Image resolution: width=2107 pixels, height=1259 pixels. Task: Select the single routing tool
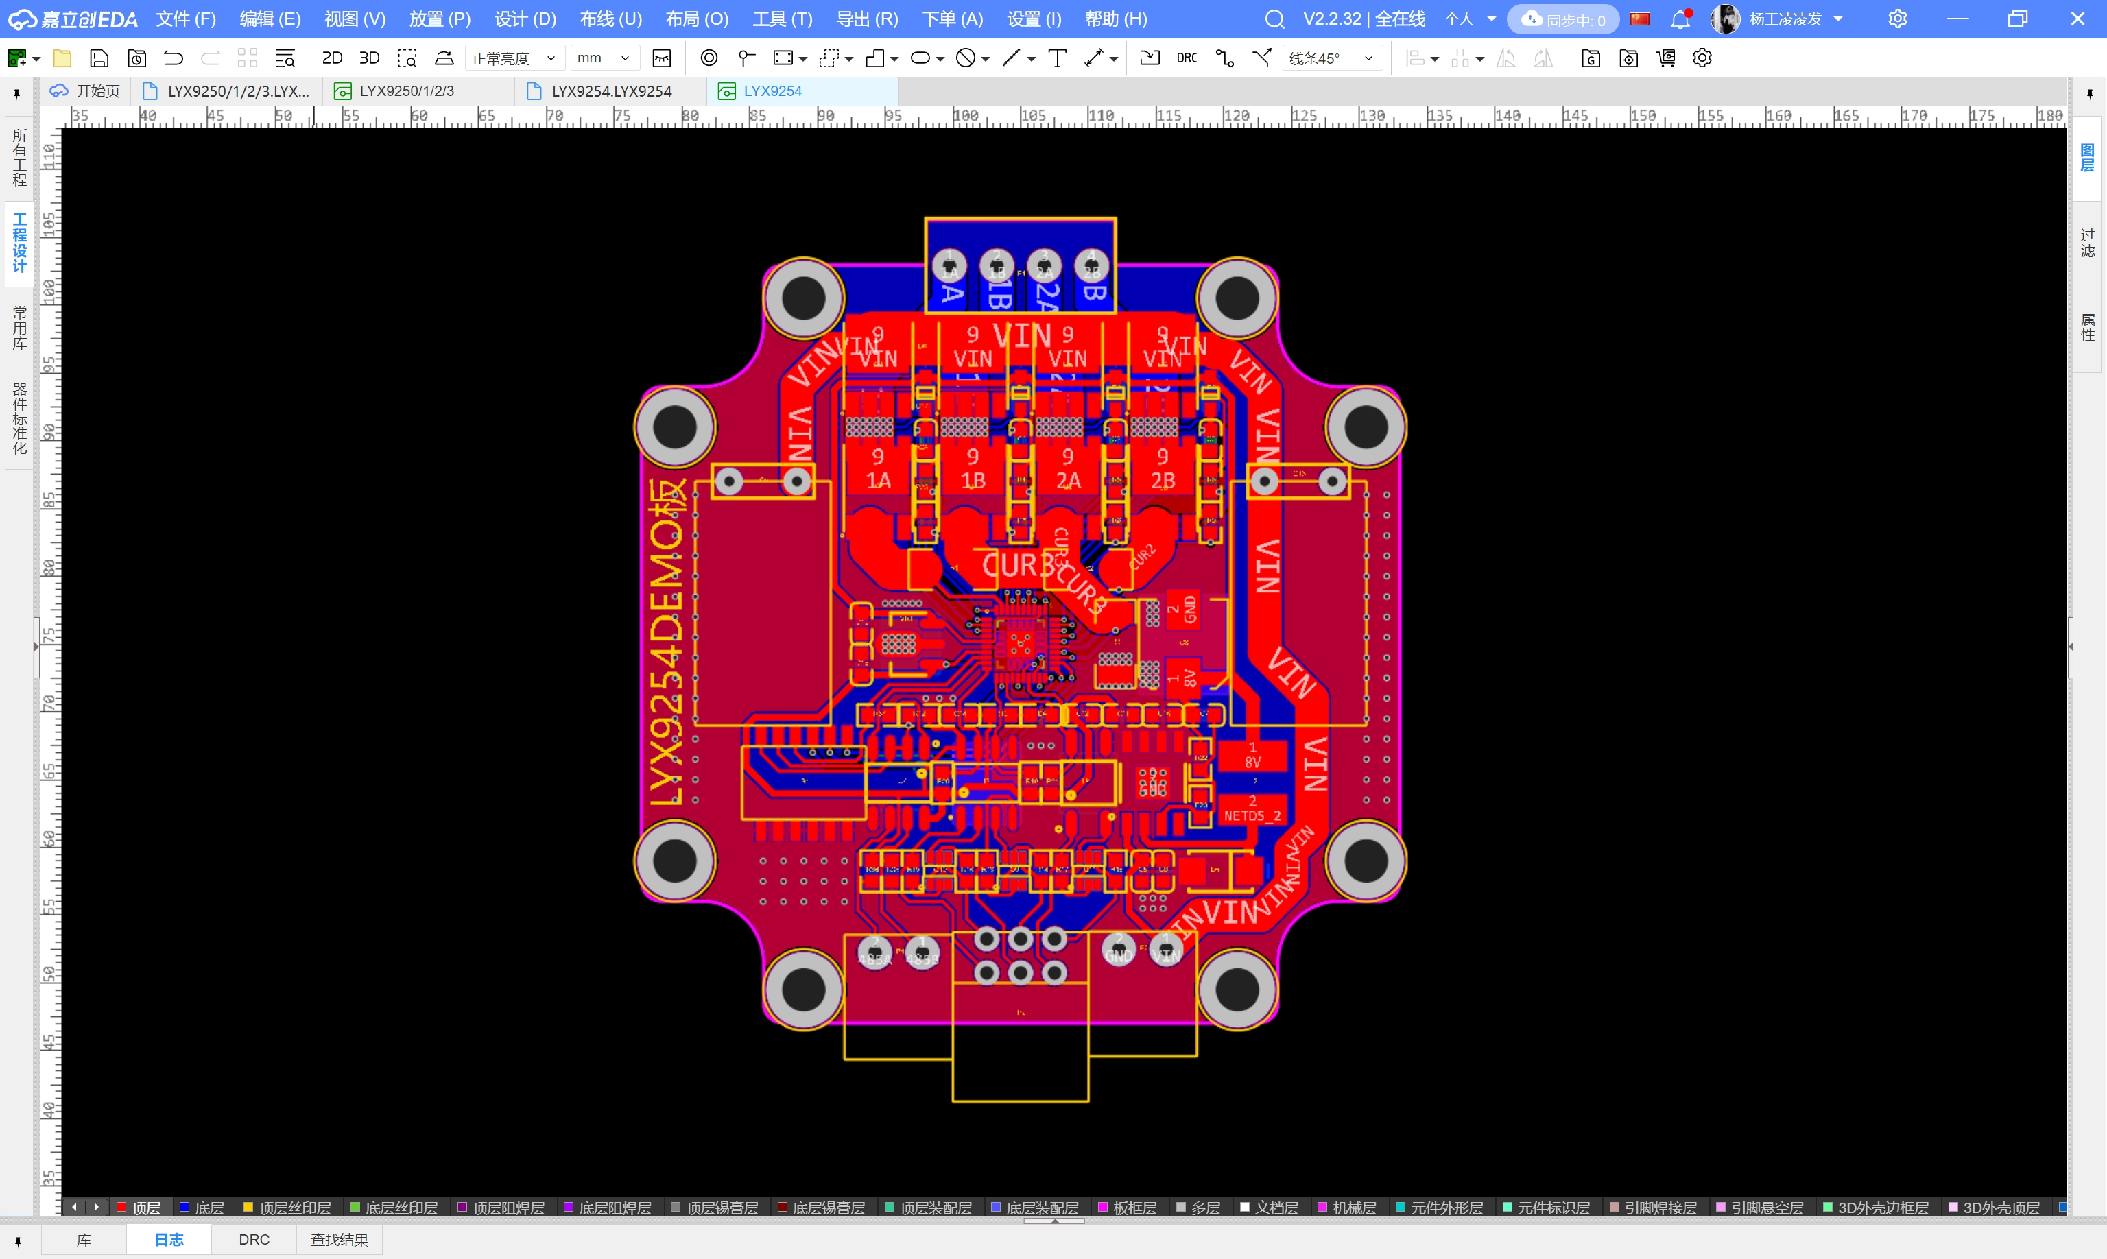[1224, 58]
